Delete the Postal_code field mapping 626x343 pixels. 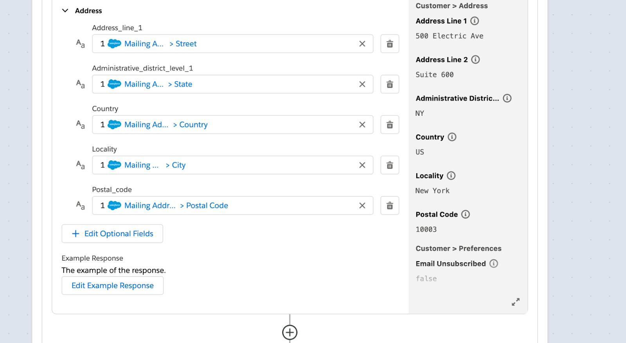tap(390, 206)
